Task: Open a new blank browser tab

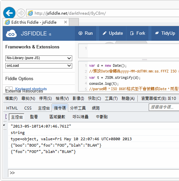Action: [x=74, y=22]
